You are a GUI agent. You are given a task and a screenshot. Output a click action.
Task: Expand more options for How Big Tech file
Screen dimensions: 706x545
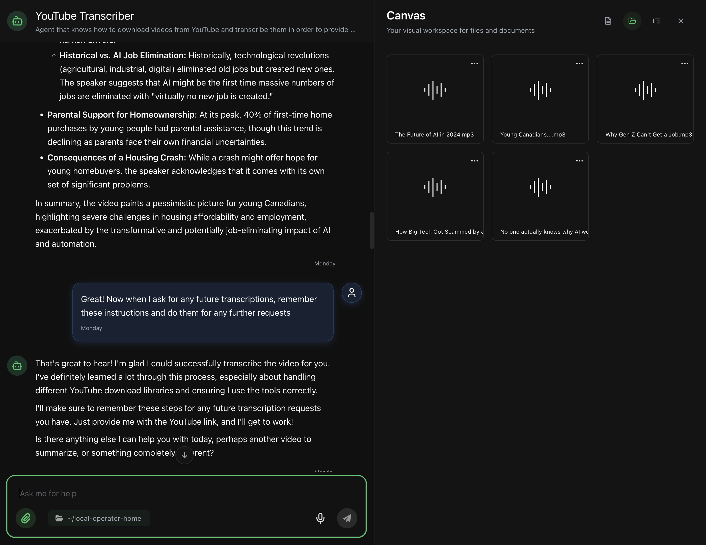pos(474,161)
